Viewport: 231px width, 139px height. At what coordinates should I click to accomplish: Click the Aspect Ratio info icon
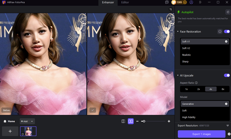click(196, 83)
